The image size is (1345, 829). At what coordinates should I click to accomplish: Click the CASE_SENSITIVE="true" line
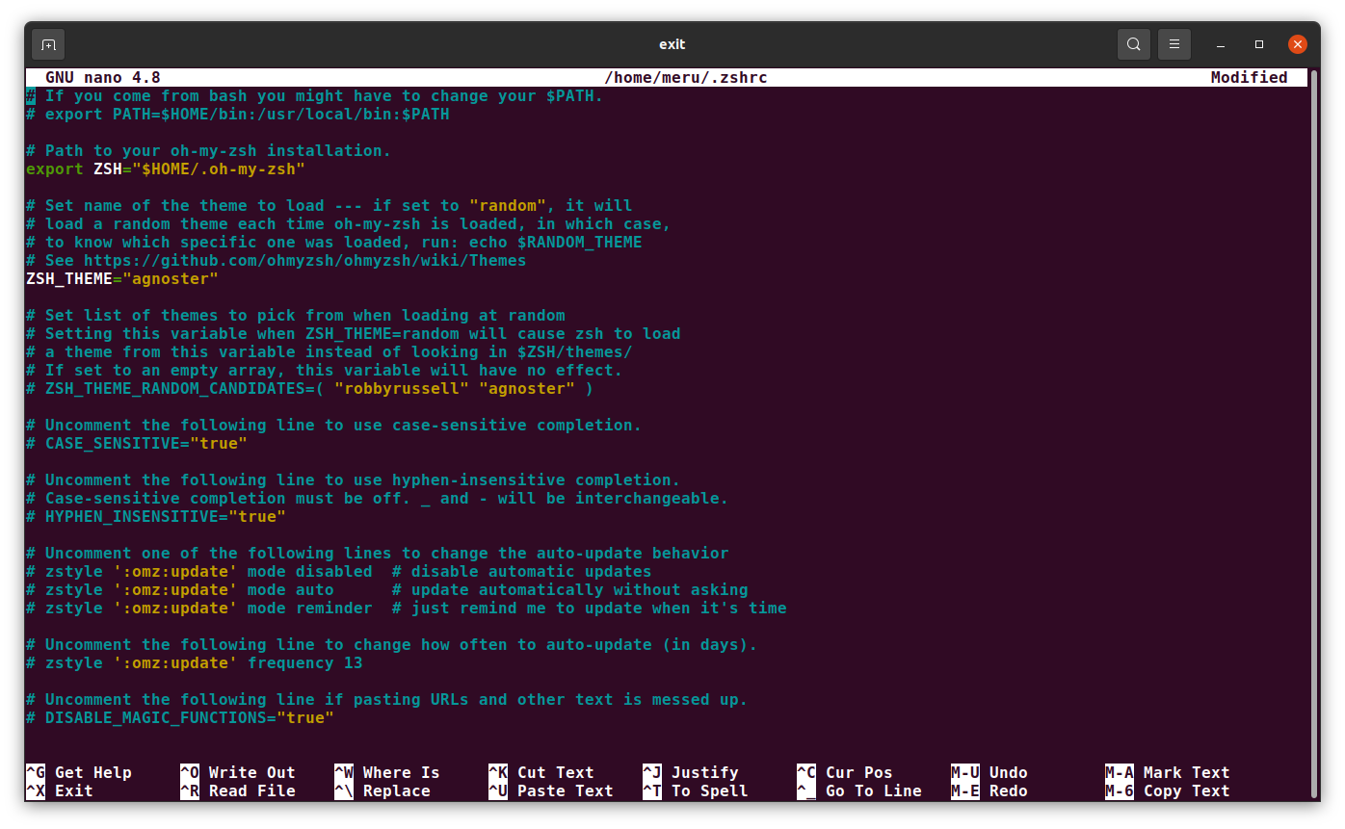click(145, 444)
